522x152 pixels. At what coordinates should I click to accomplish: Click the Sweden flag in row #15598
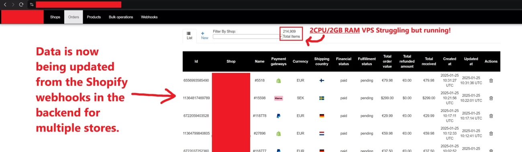(322, 98)
